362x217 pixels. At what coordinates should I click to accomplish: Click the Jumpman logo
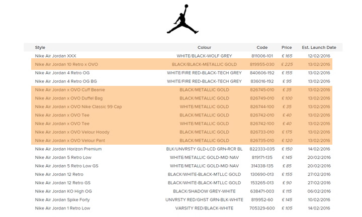183,19
